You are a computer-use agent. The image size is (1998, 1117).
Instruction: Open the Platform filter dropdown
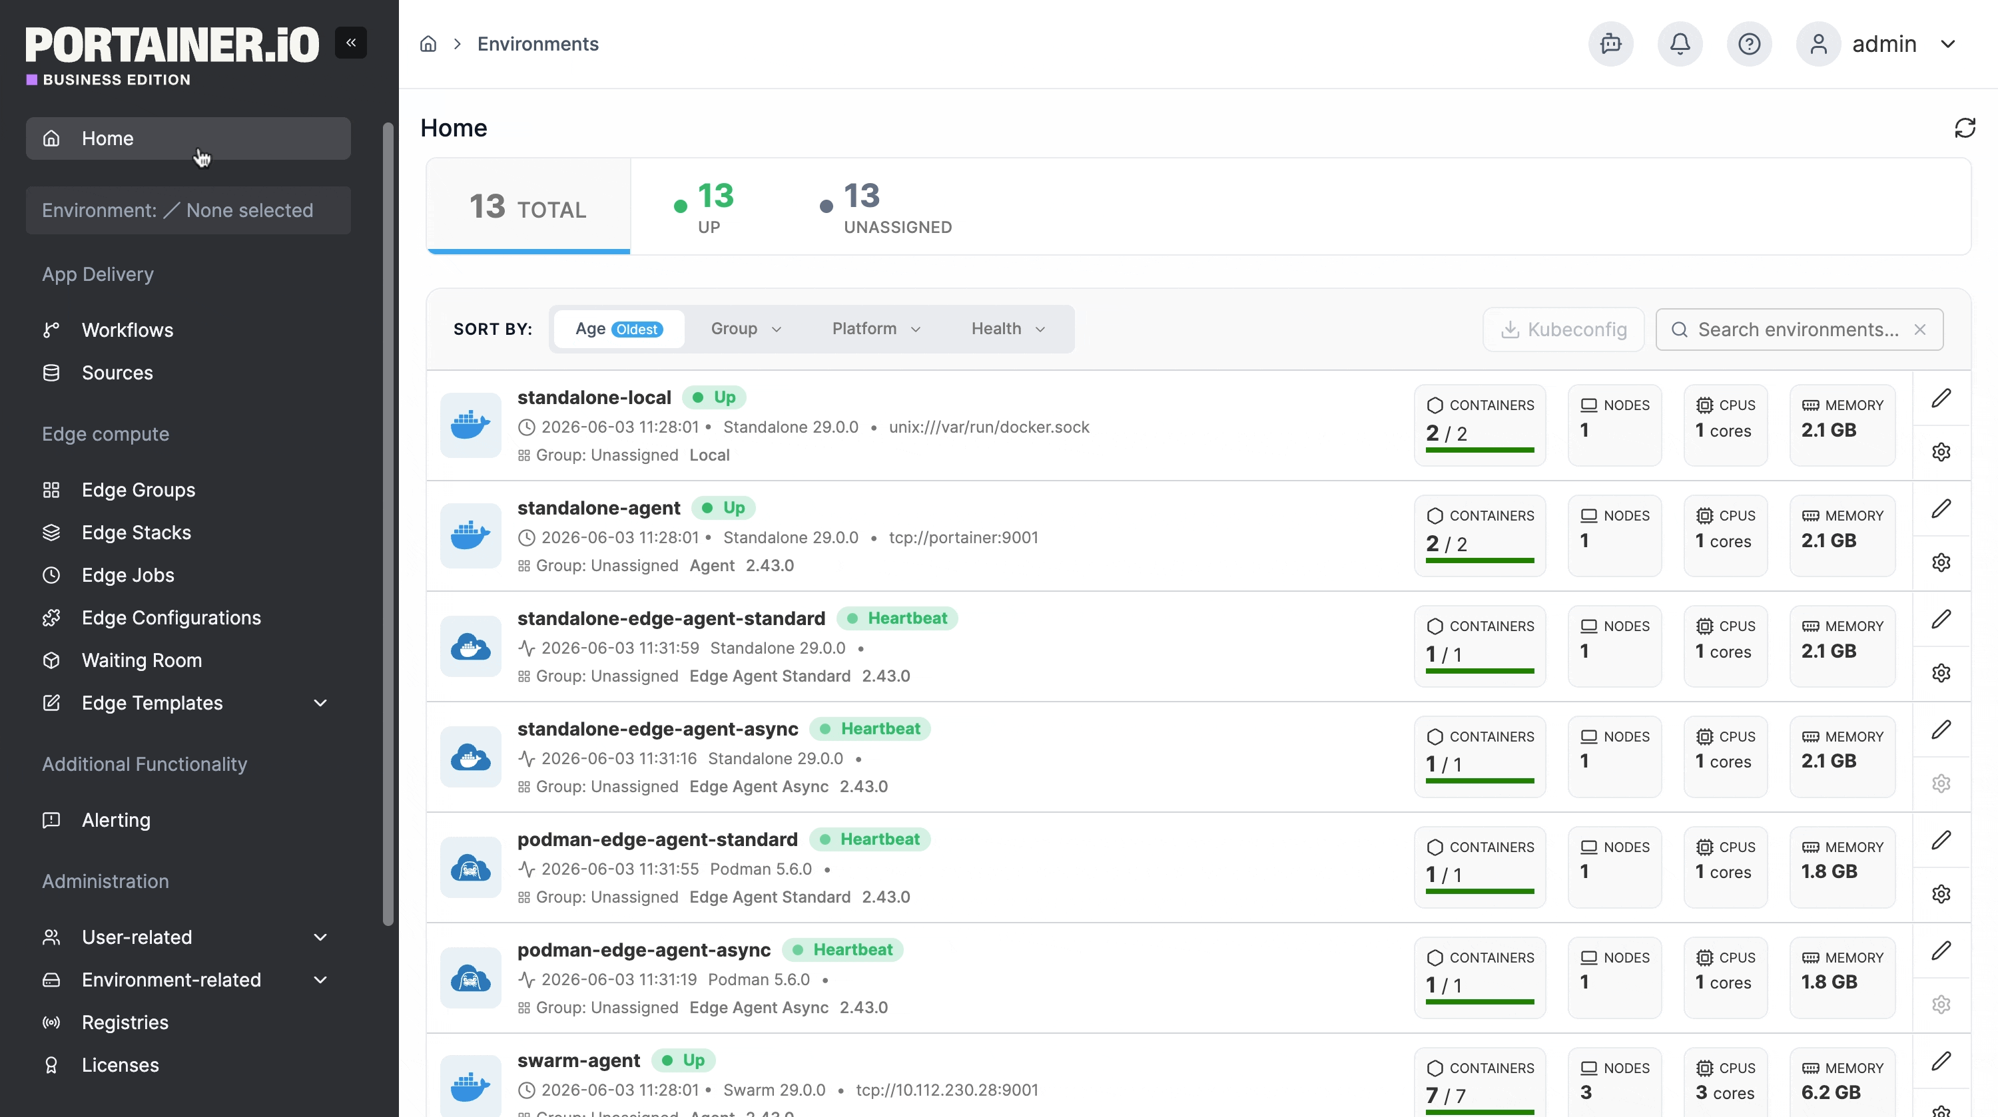pos(876,329)
